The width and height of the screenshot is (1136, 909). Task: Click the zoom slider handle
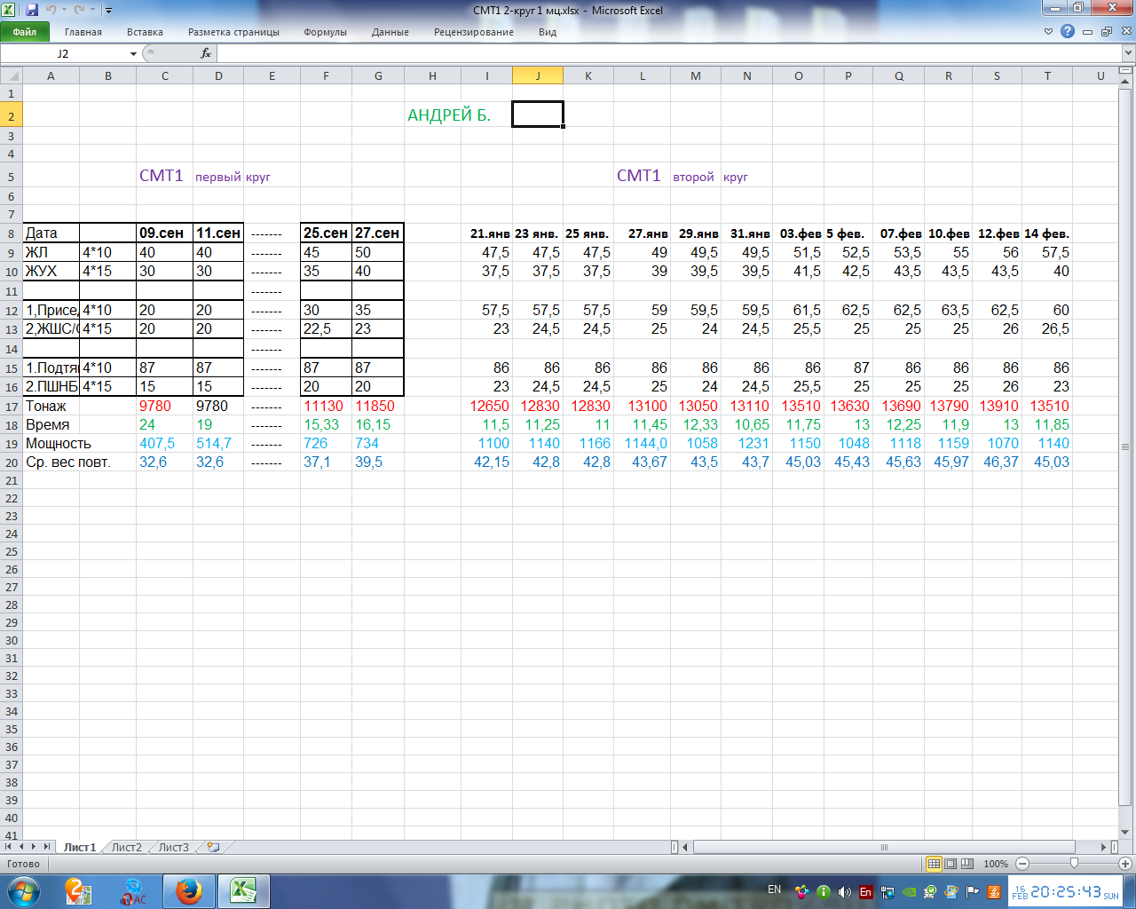point(1074,864)
